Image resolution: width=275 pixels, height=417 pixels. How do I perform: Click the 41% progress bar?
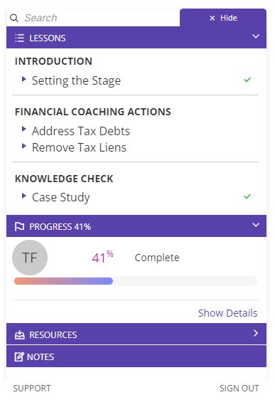coord(136,281)
